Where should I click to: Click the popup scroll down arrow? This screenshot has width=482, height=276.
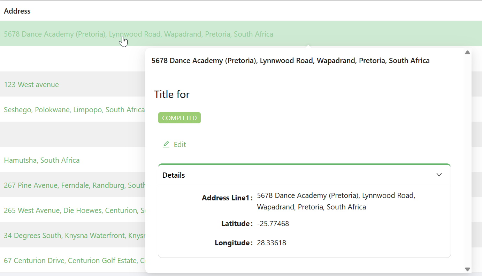click(x=468, y=269)
